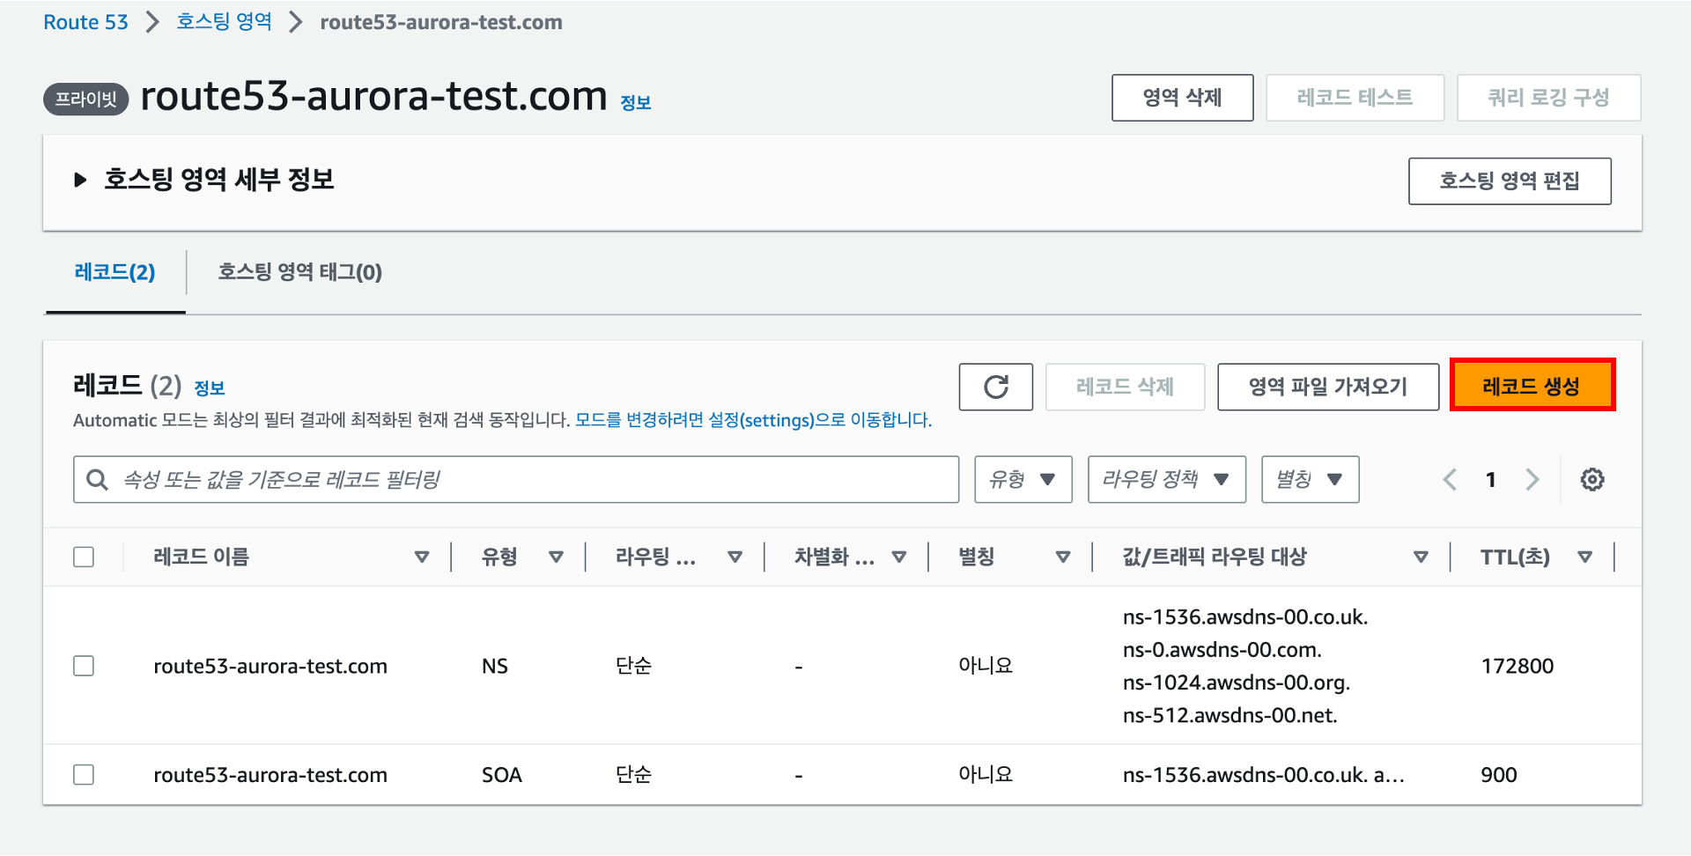The height and width of the screenshot is (856, 1691).
Task: Sort by 값/트래픽 라우팅 대상 column arrow
Action: (1421, 557)
